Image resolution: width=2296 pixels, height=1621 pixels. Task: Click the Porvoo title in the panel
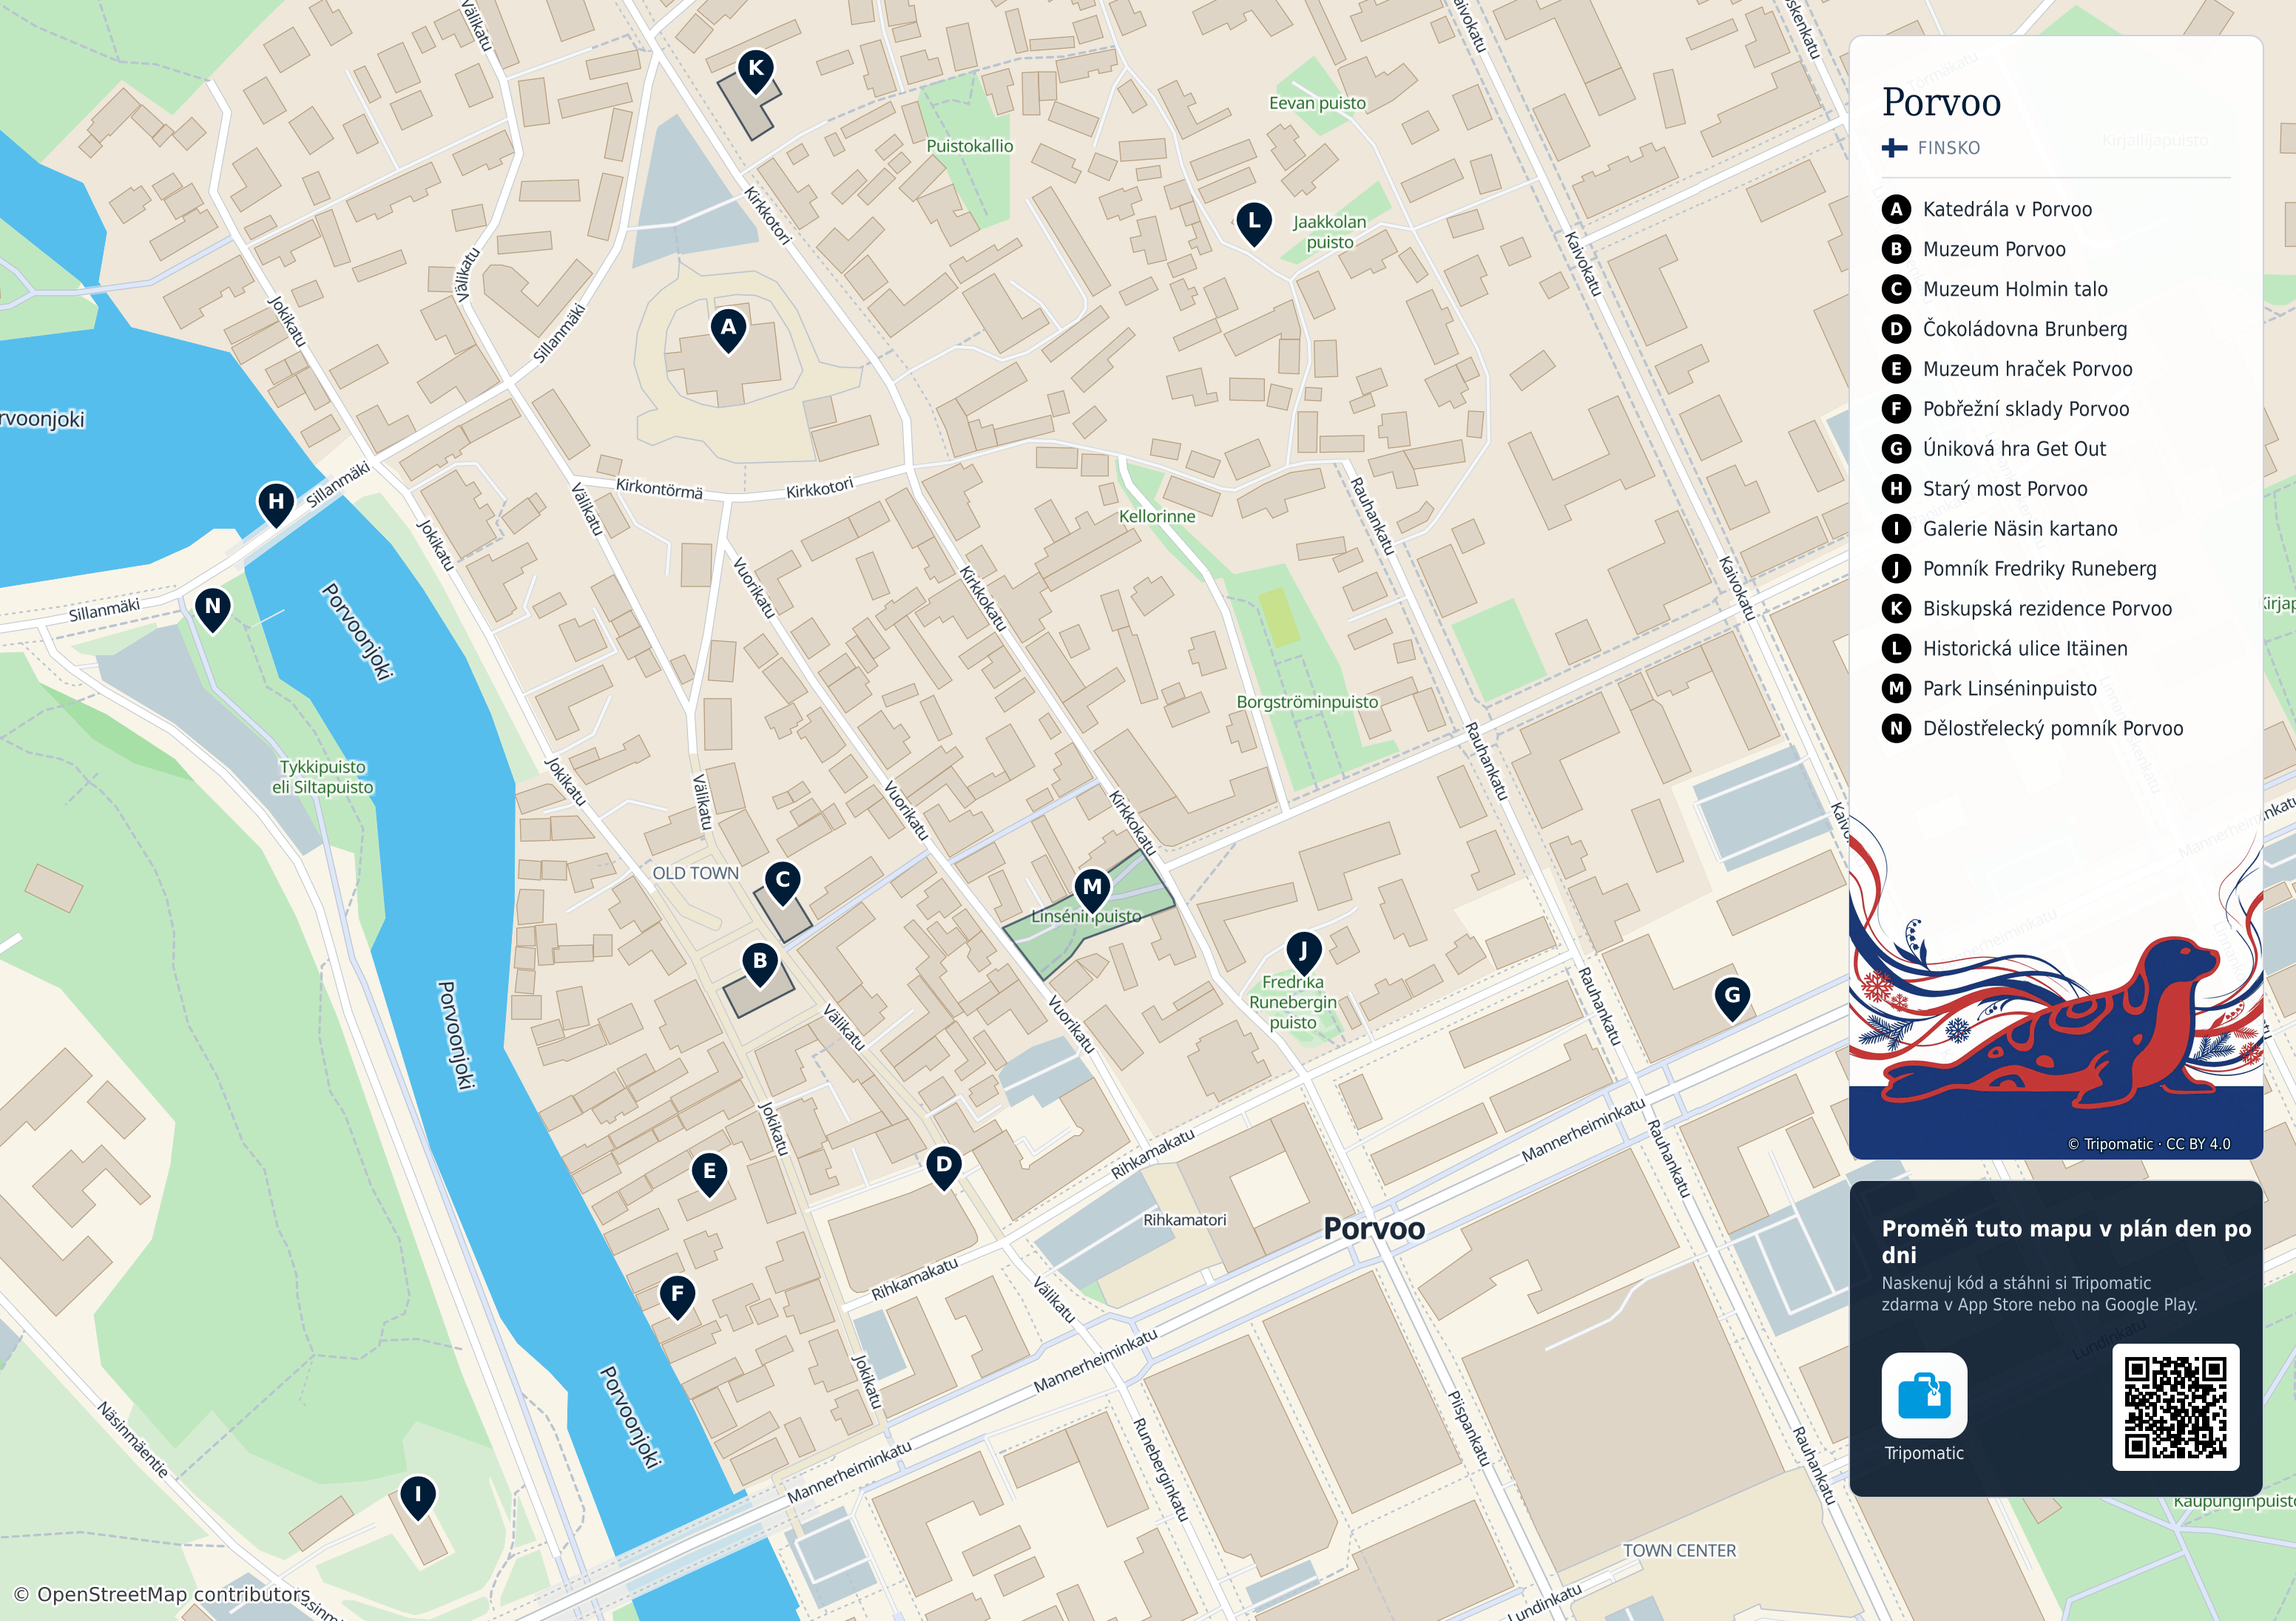[x=1941, y=102]
